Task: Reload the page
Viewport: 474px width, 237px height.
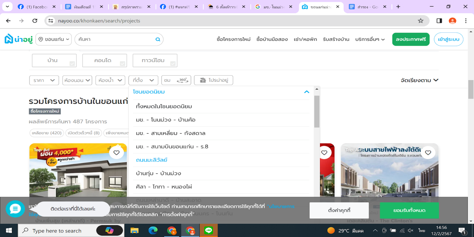Action: pyautogui.click(x=35, y=20)
